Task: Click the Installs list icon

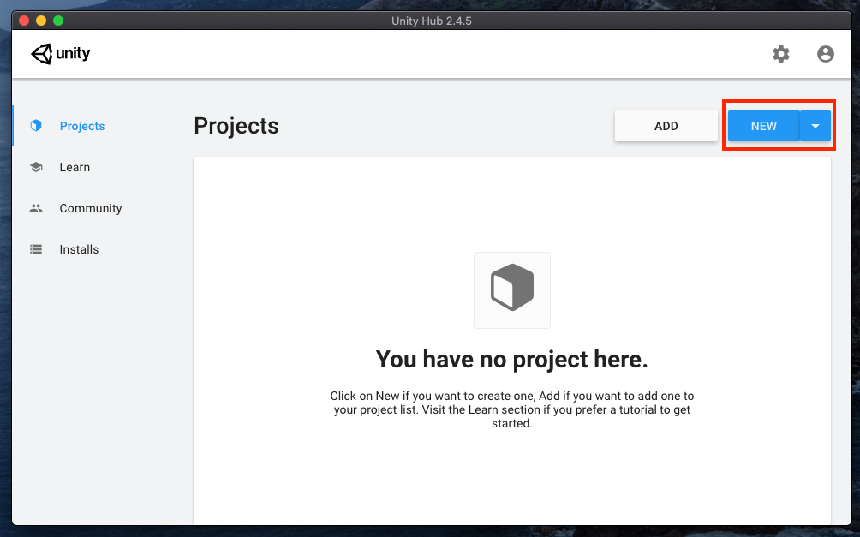Action: click(x=36, y=249)
